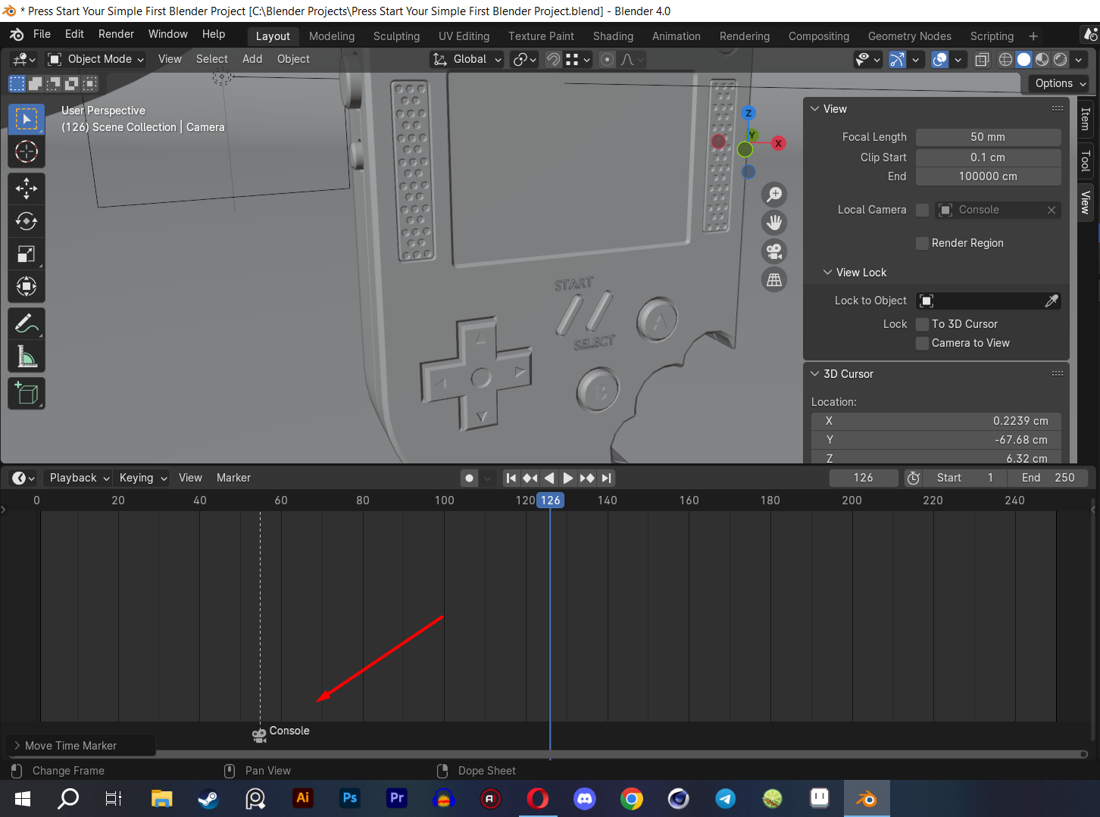Viewport: 1100px width, 817px height.
Task: Click the pan view hand icon
Action: 774,223
